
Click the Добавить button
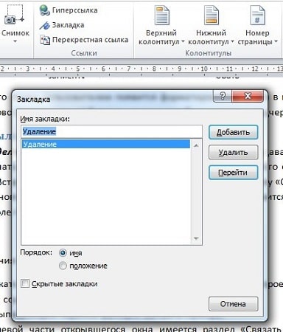pos(233,132)
